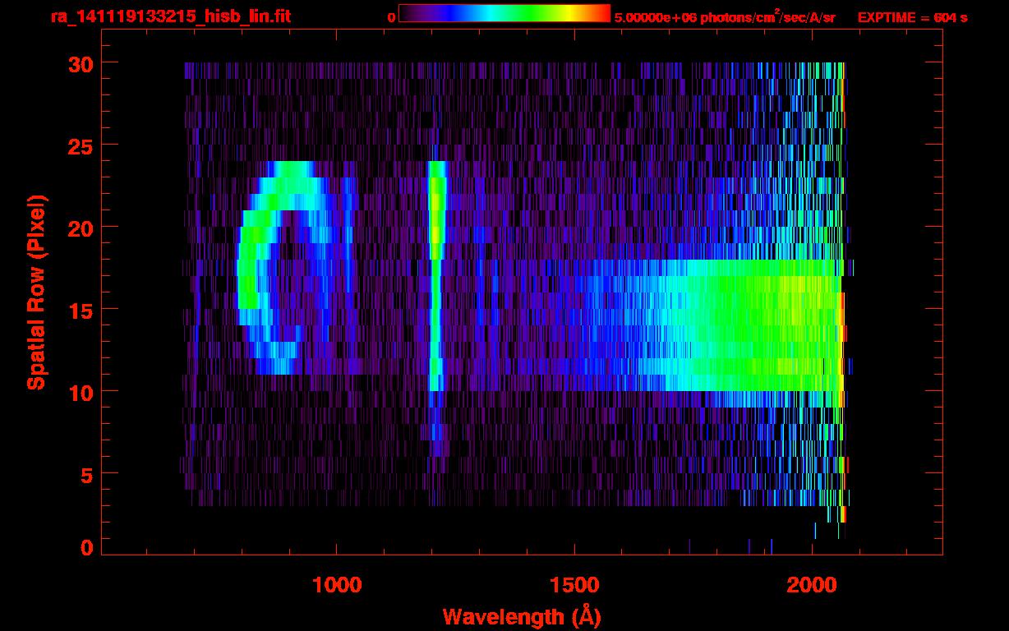Click the 5.00000e+06 photons/cm²/sec/A/sr label

click(x=725, y=16)
